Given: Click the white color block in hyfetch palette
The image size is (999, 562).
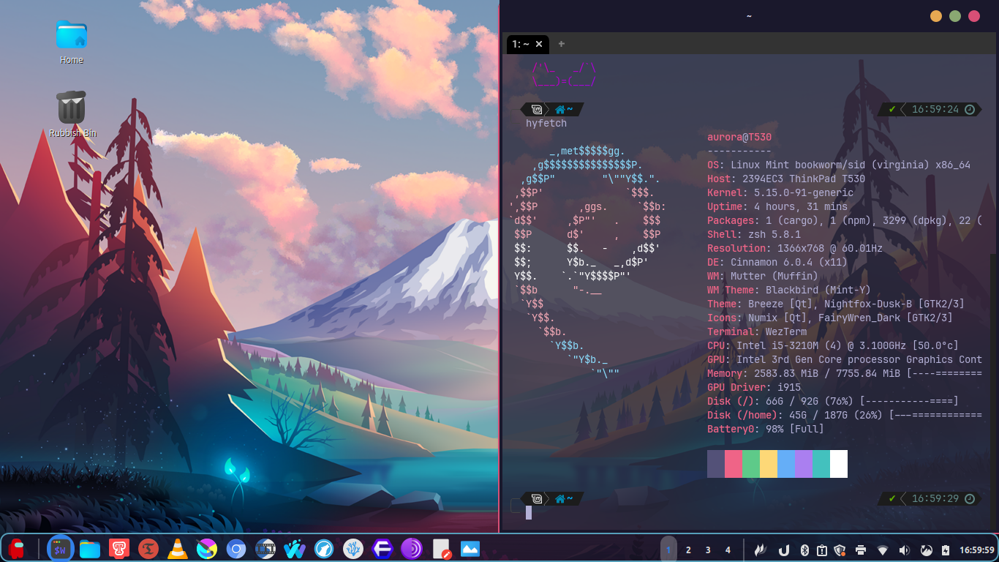Looking at the screenshot, I should (x=839, y=464).
